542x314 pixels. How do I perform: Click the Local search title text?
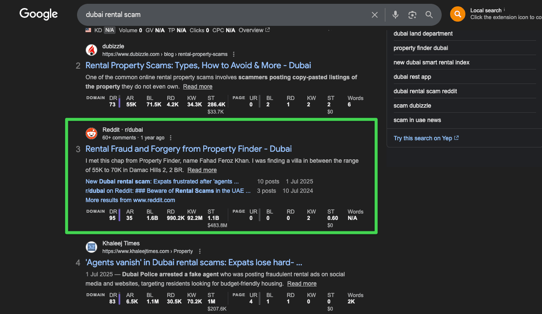[486, 11]
